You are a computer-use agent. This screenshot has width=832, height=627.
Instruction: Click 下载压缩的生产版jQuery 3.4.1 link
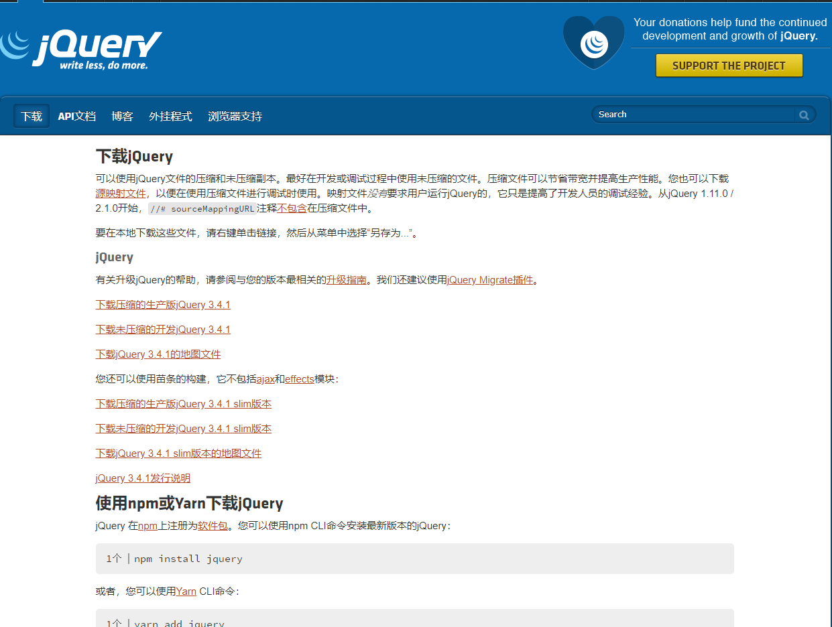pyautogui.click(x=163, y=305)
